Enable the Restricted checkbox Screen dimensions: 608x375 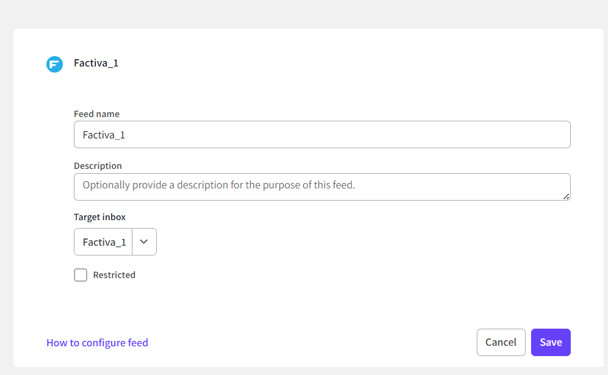81,275
